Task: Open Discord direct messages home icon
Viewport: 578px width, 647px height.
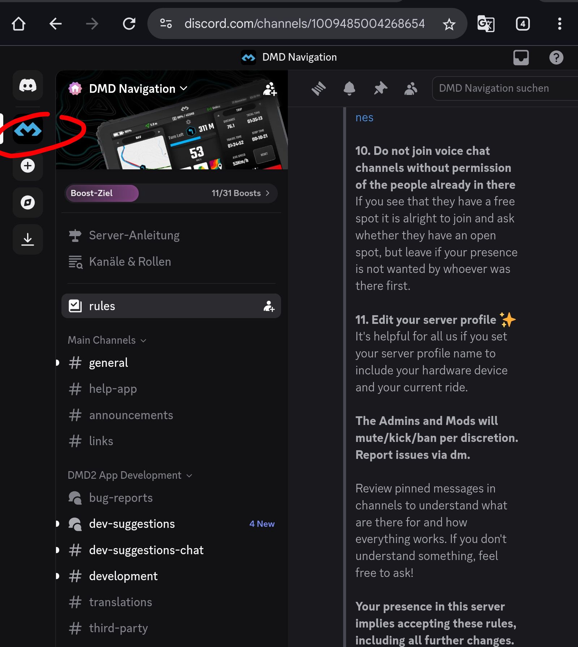Action: click(28, 86)
